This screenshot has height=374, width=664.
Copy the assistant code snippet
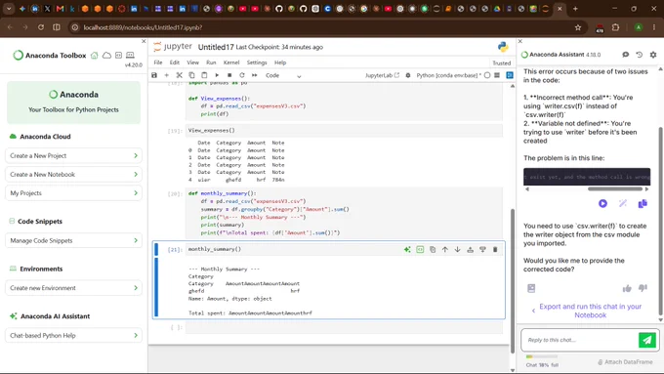[643, 204]
